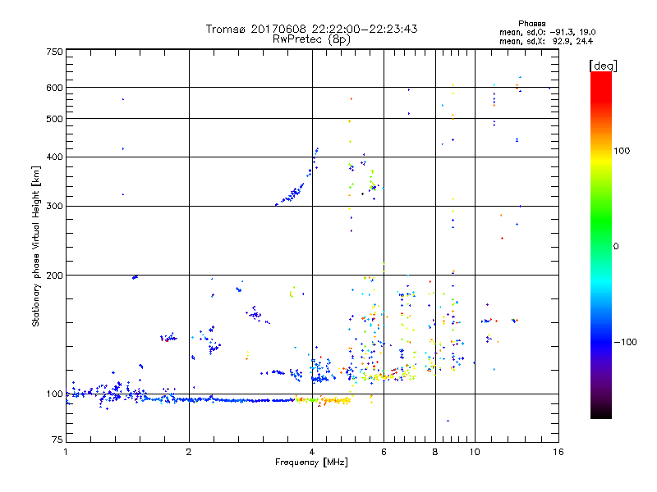Click the x-axis tick label "16"
The width and height of the screenshot is (657, 492).
point(558,452)
